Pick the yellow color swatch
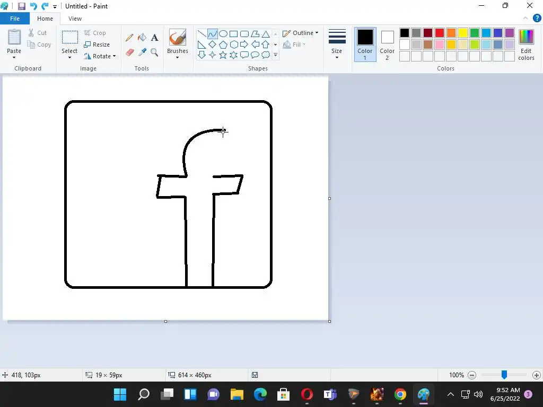 tap(462, 33)
